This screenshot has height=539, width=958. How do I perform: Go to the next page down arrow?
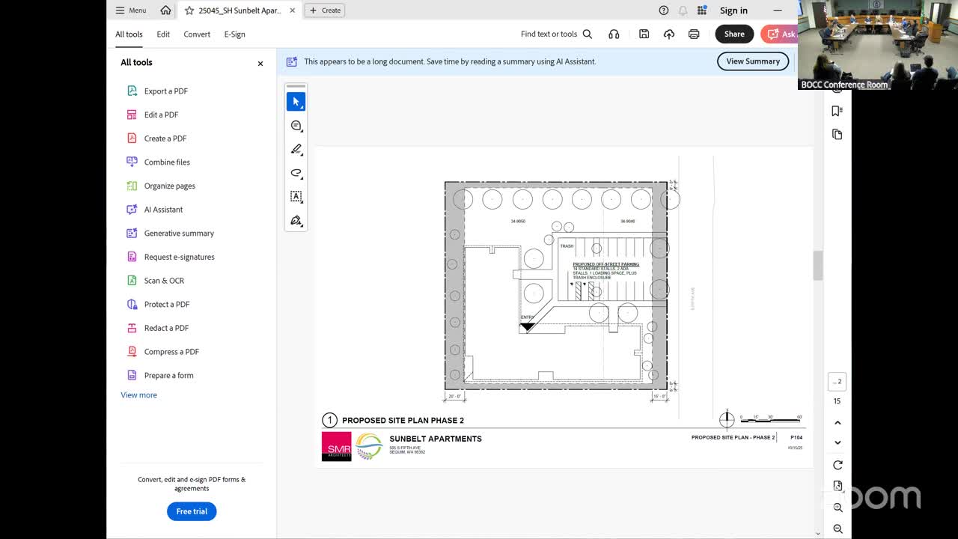838,442
